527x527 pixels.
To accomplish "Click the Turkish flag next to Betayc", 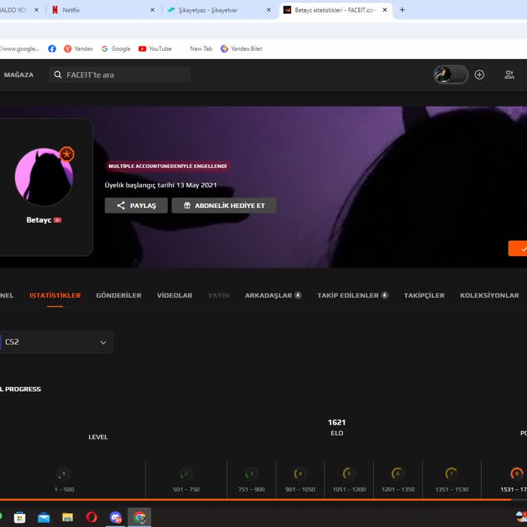I will (x=58, y=220).
